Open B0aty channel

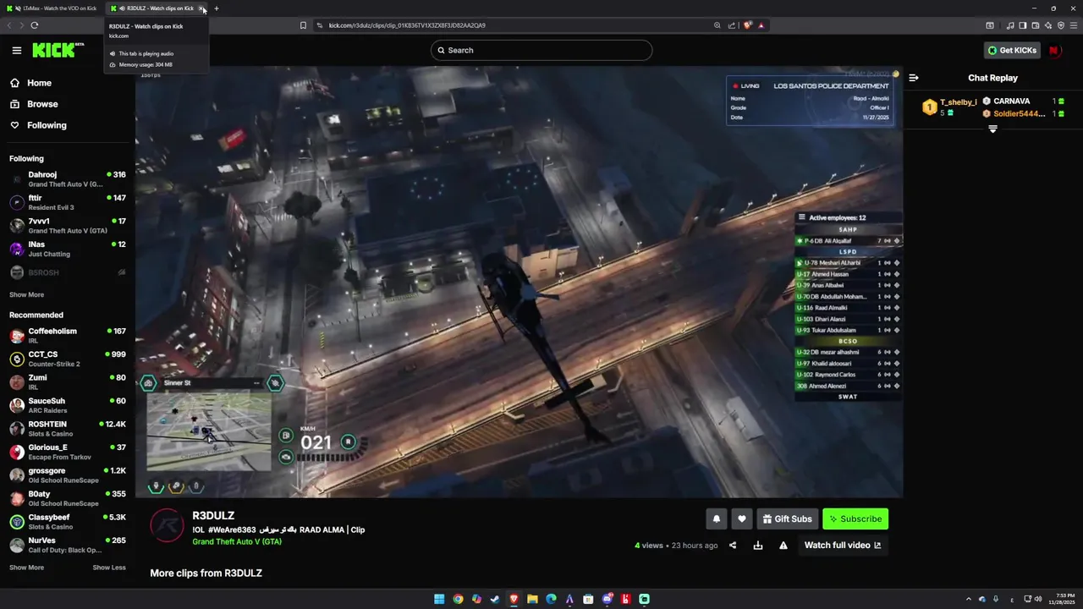pyautogui.click(x=68, y=498)
